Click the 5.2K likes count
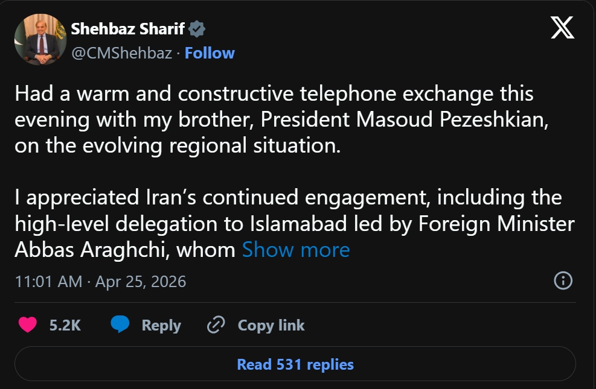 pyautogui.click(x=65, y=326)
